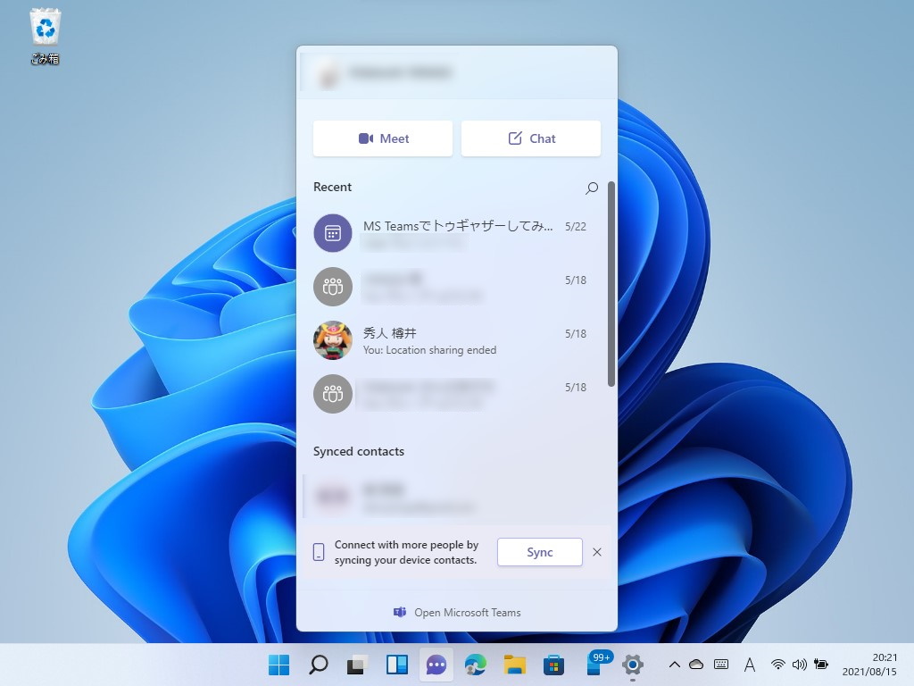Screen dimensions: 914x686
Task: Click the highlighted Chat icon on the taskbar
Action: click(436, 665)
